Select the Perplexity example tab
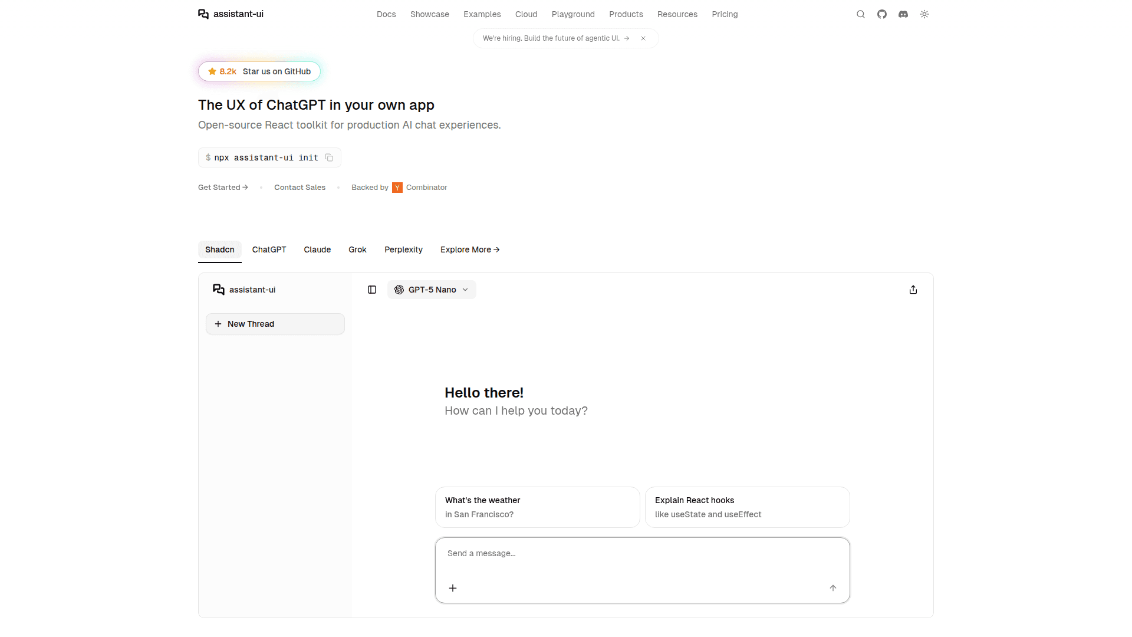Screen dimensions: 1132x637 tap(403, 249)
